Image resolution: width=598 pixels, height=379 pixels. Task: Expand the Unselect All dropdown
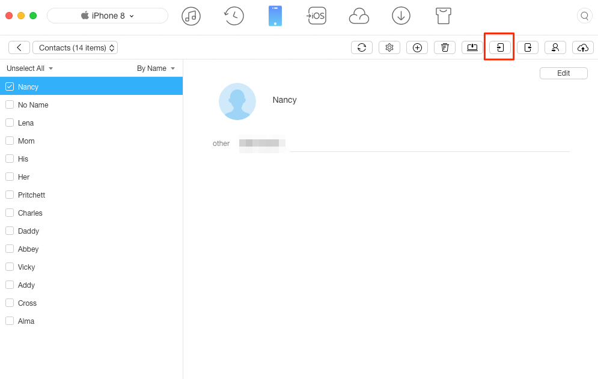click(29, 68)
